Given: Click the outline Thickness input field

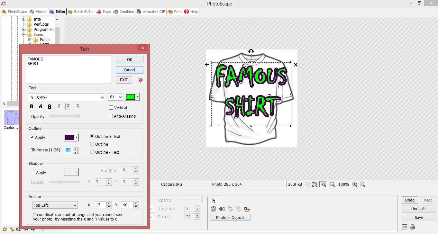Looking at the screenshot, I should (x=68, y=150).
